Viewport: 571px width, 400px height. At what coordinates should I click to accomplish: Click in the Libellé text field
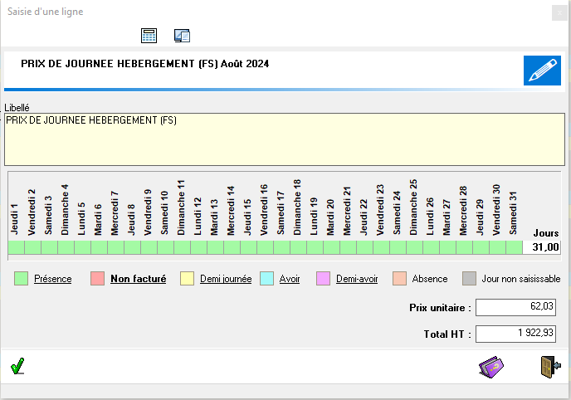point(285,139)
